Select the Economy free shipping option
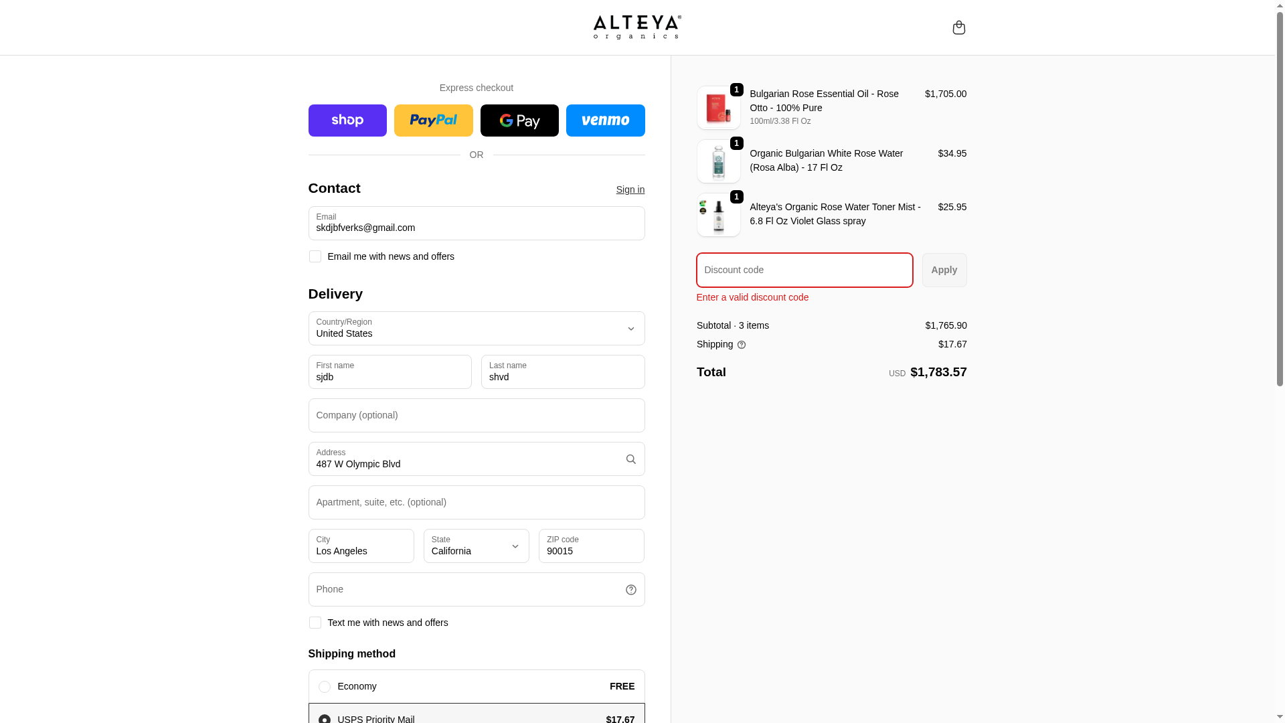The width and height of the screenshot is (1285, 723). [x=325, y=687]
